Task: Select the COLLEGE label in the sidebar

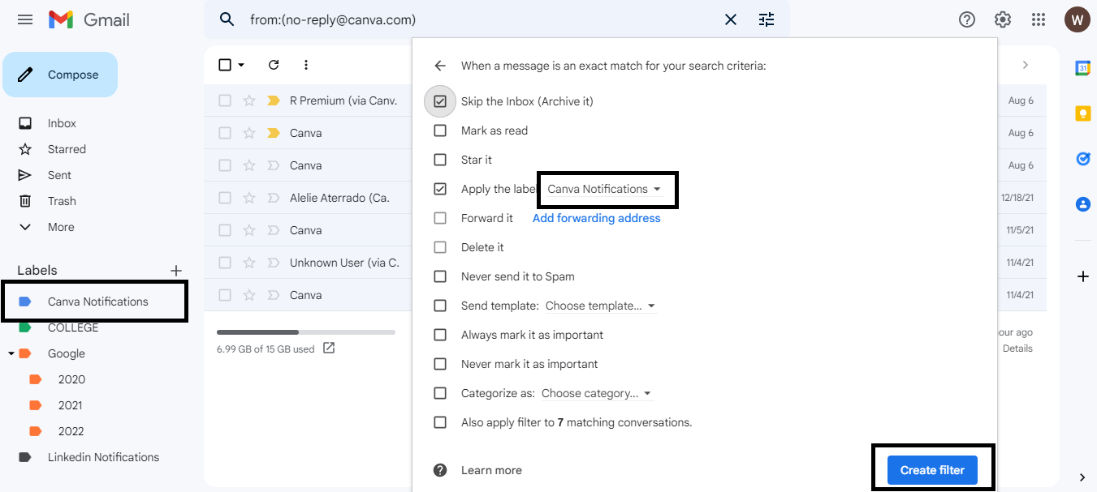Action: click(x=73, y=327)
